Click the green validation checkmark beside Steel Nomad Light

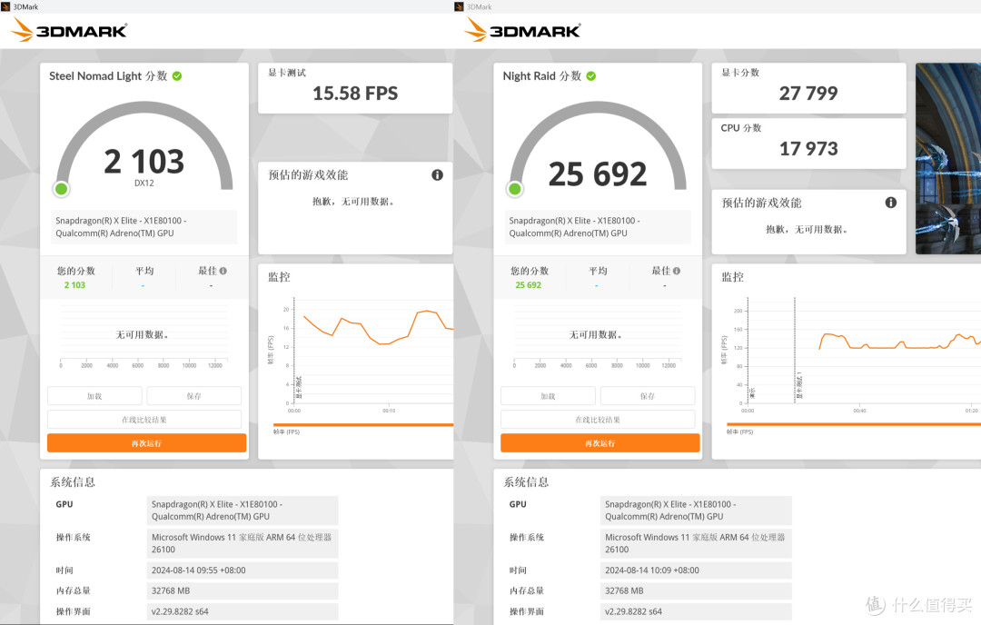[x=177, y=75]
